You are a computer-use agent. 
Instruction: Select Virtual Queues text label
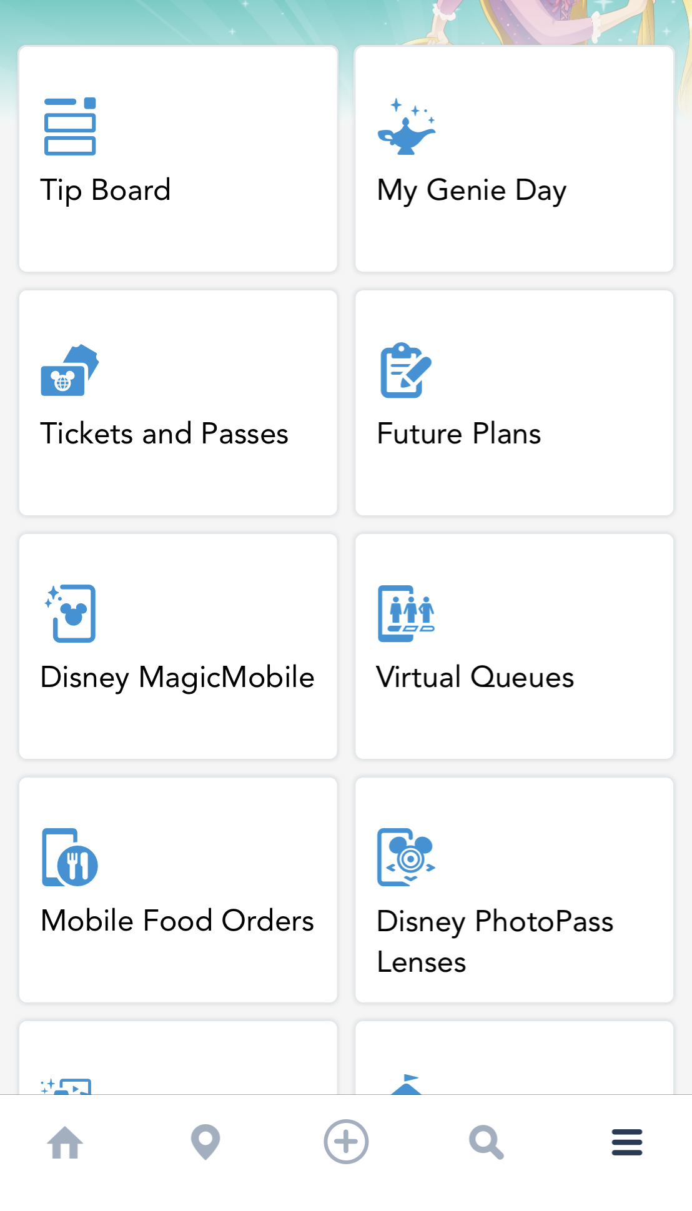[x=475, y=677]
